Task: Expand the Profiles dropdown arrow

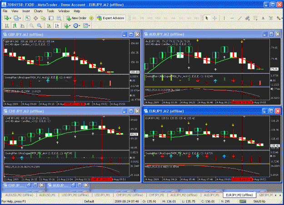Action: pos(20,18)
